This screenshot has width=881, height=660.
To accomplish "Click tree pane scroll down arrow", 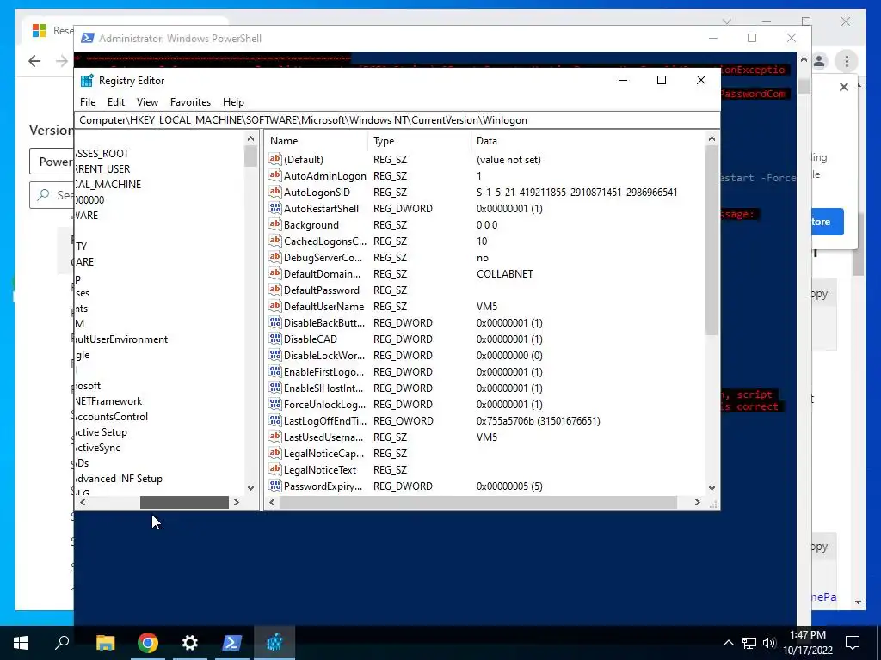I will pyautogui.click(x=250, y=488).
